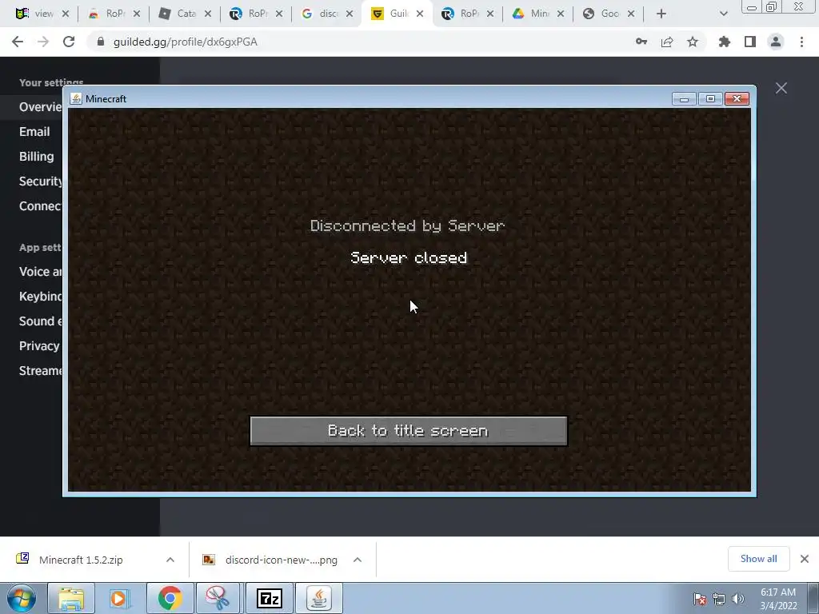The width and height of the screenshot is (819, 614).
Task: Close the Minecraft window
Action: tap(737, 98)
